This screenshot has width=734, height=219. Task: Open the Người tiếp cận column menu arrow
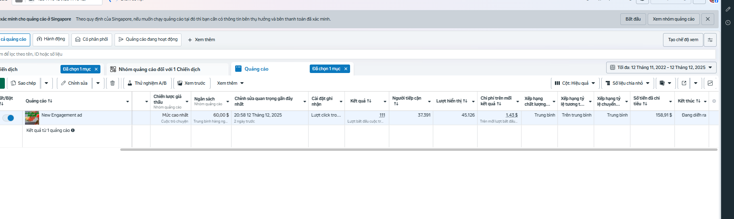[429, 102]
